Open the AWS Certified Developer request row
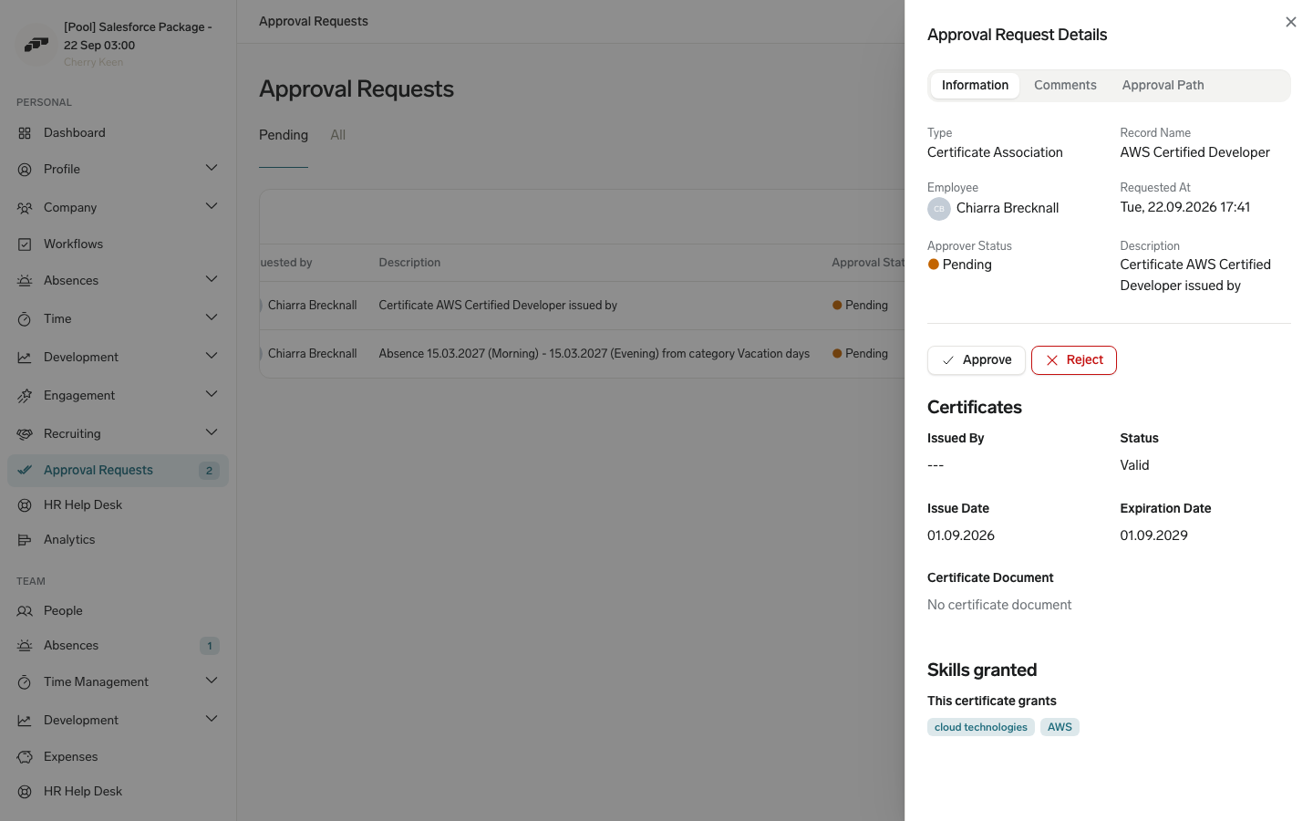 click(582, 306)
